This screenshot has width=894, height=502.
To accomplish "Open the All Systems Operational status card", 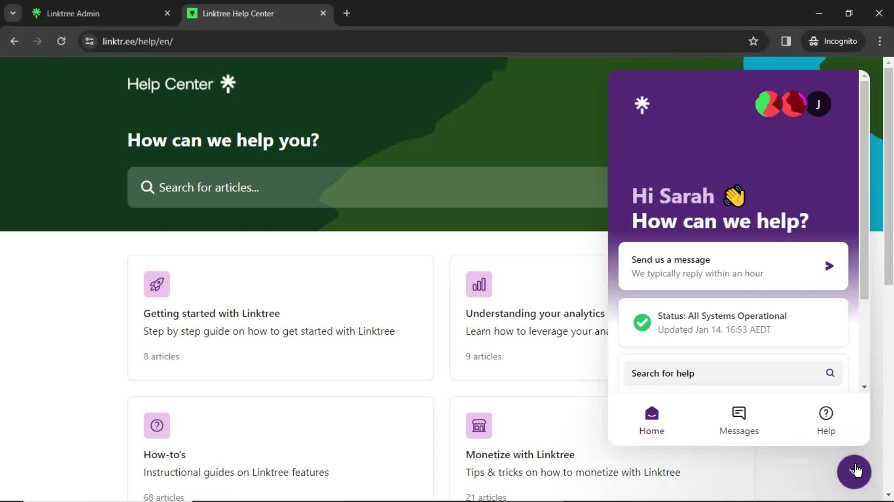I will pos(733,322).
